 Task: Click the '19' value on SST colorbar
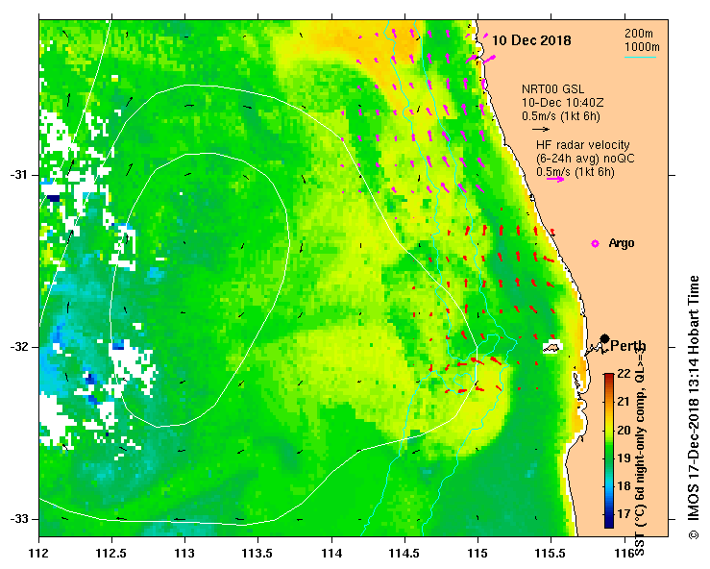coord(624,458)
